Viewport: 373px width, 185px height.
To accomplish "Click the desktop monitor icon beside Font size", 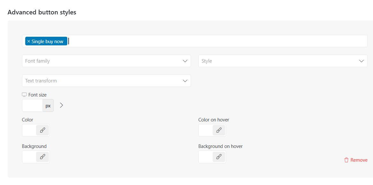I will 24,95.
